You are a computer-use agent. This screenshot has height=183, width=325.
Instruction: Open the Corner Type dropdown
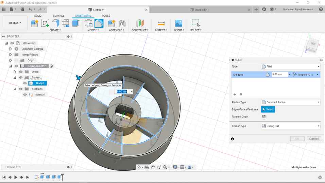coord(291,126)
